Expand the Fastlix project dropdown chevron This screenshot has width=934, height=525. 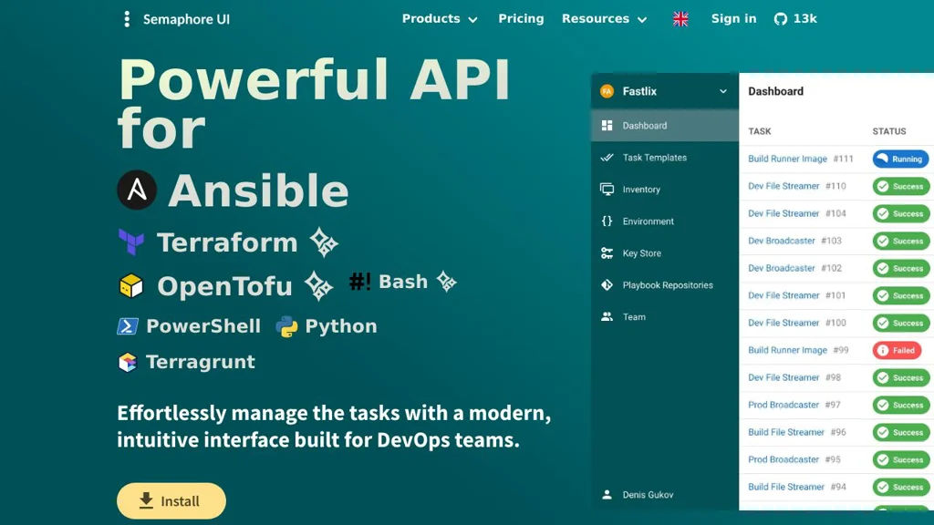click(723, 91)
